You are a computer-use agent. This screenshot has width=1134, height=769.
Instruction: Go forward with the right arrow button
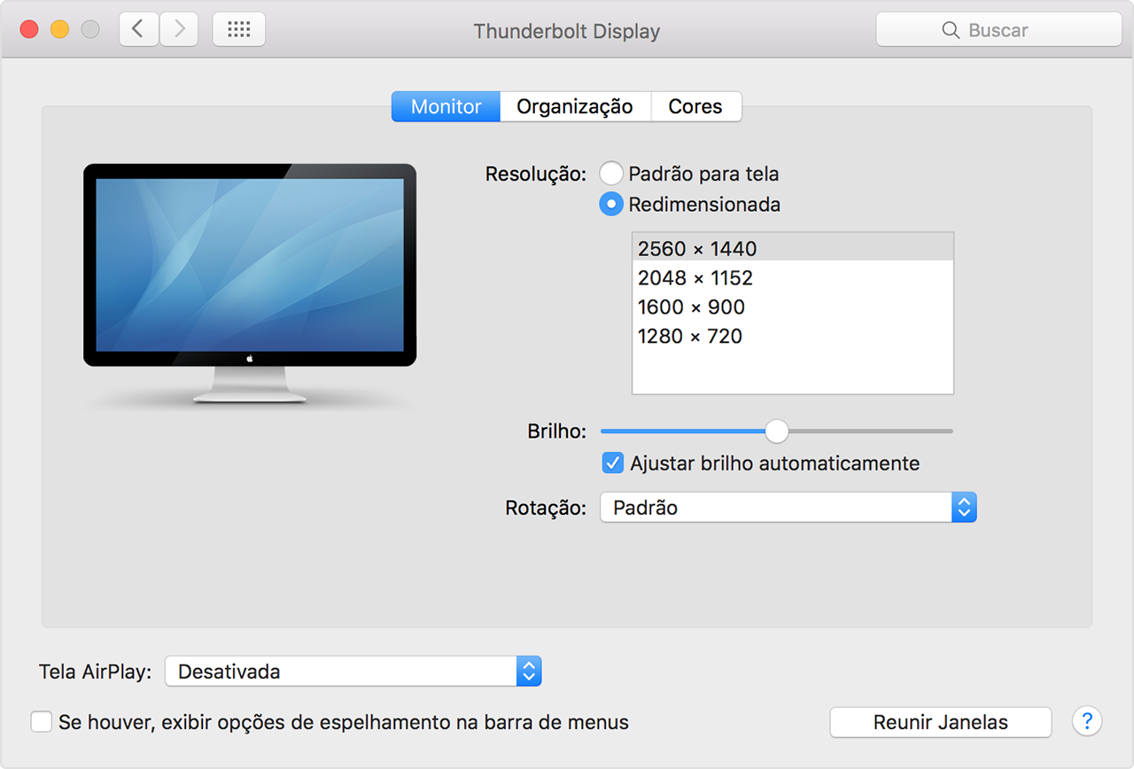tap(179, 29)
